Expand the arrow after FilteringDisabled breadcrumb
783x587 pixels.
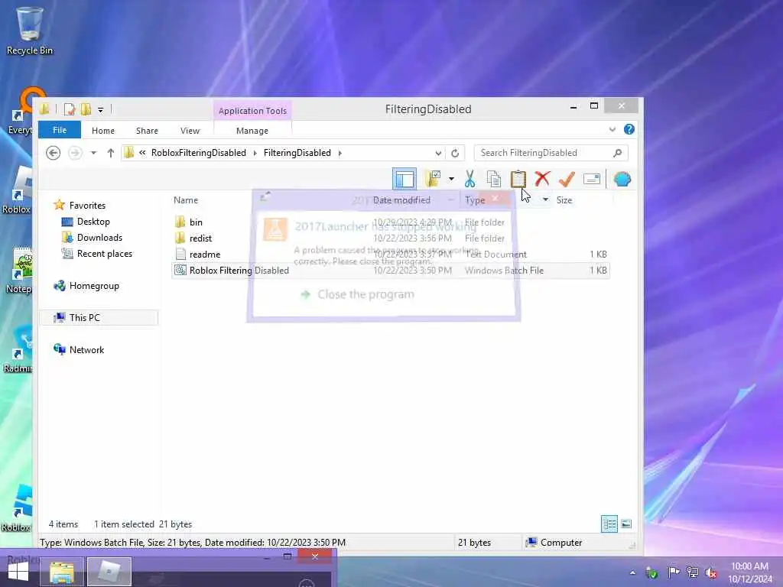click(340, 153)
